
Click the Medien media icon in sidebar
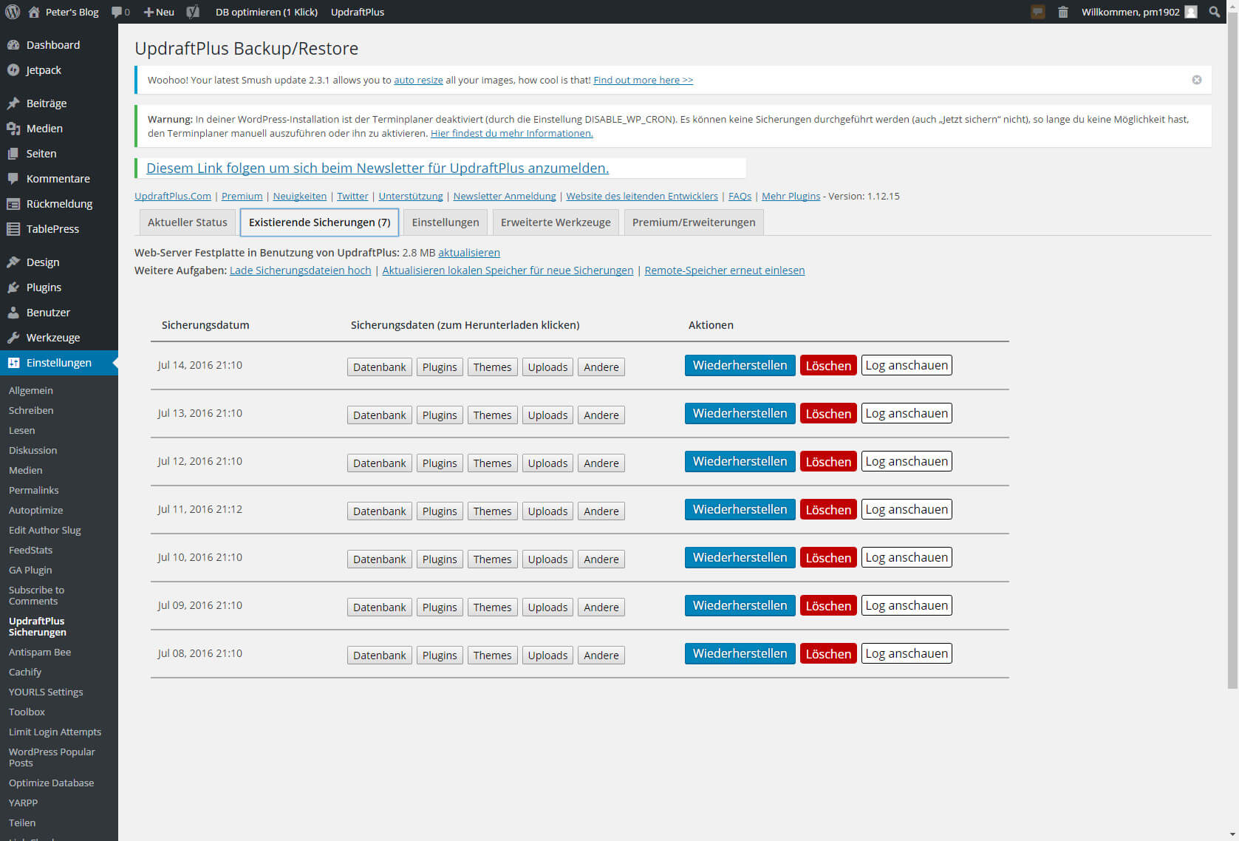(x=13, y=129)
